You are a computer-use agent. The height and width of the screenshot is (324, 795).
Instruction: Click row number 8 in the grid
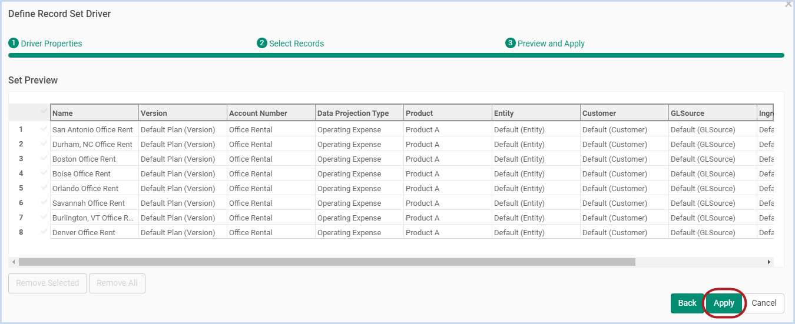(x=21, y=232)
